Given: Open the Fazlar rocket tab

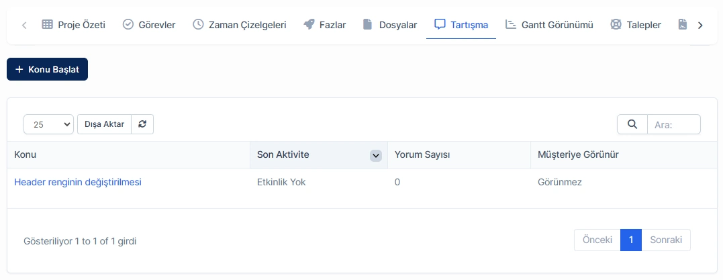Looking at the screenshot, I should (x=325, y=25).
